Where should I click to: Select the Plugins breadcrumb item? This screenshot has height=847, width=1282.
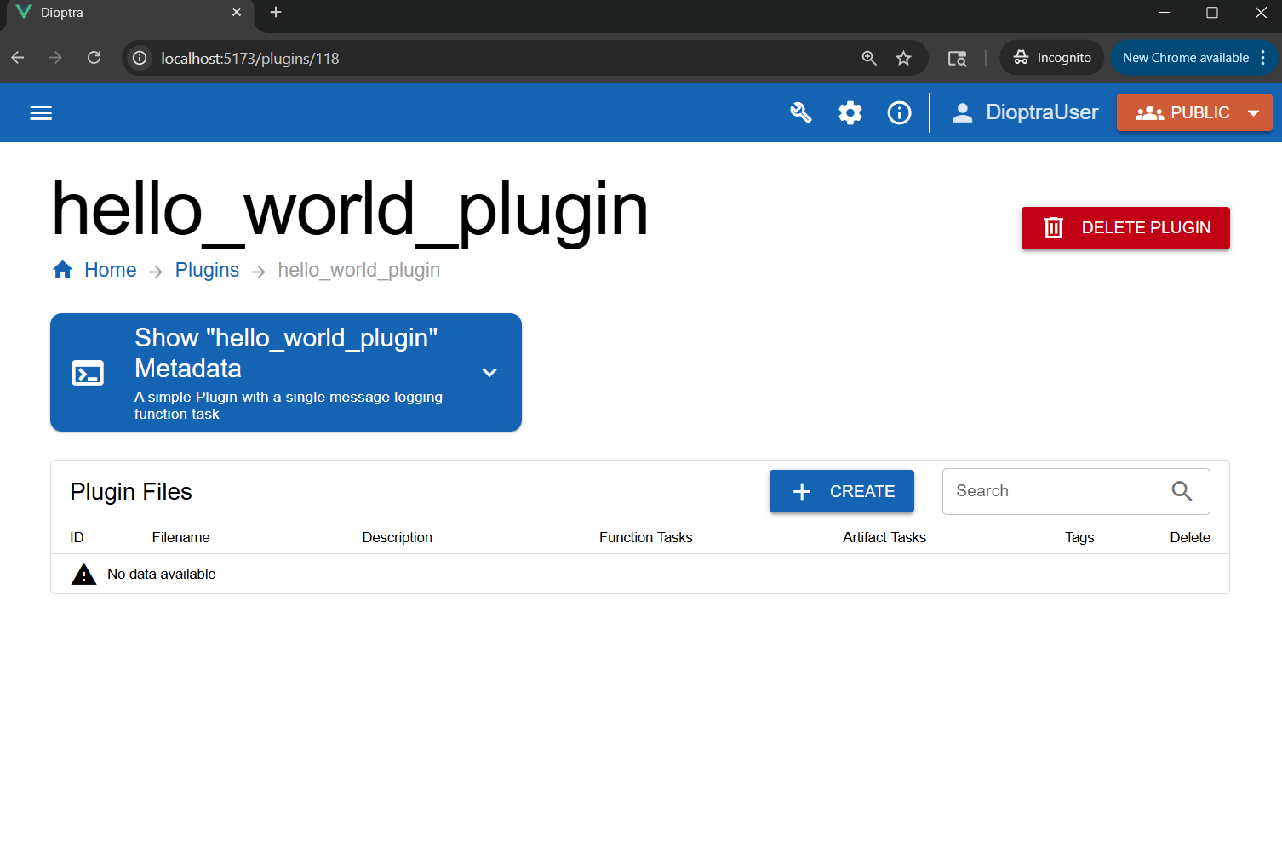tap(207, 270)
